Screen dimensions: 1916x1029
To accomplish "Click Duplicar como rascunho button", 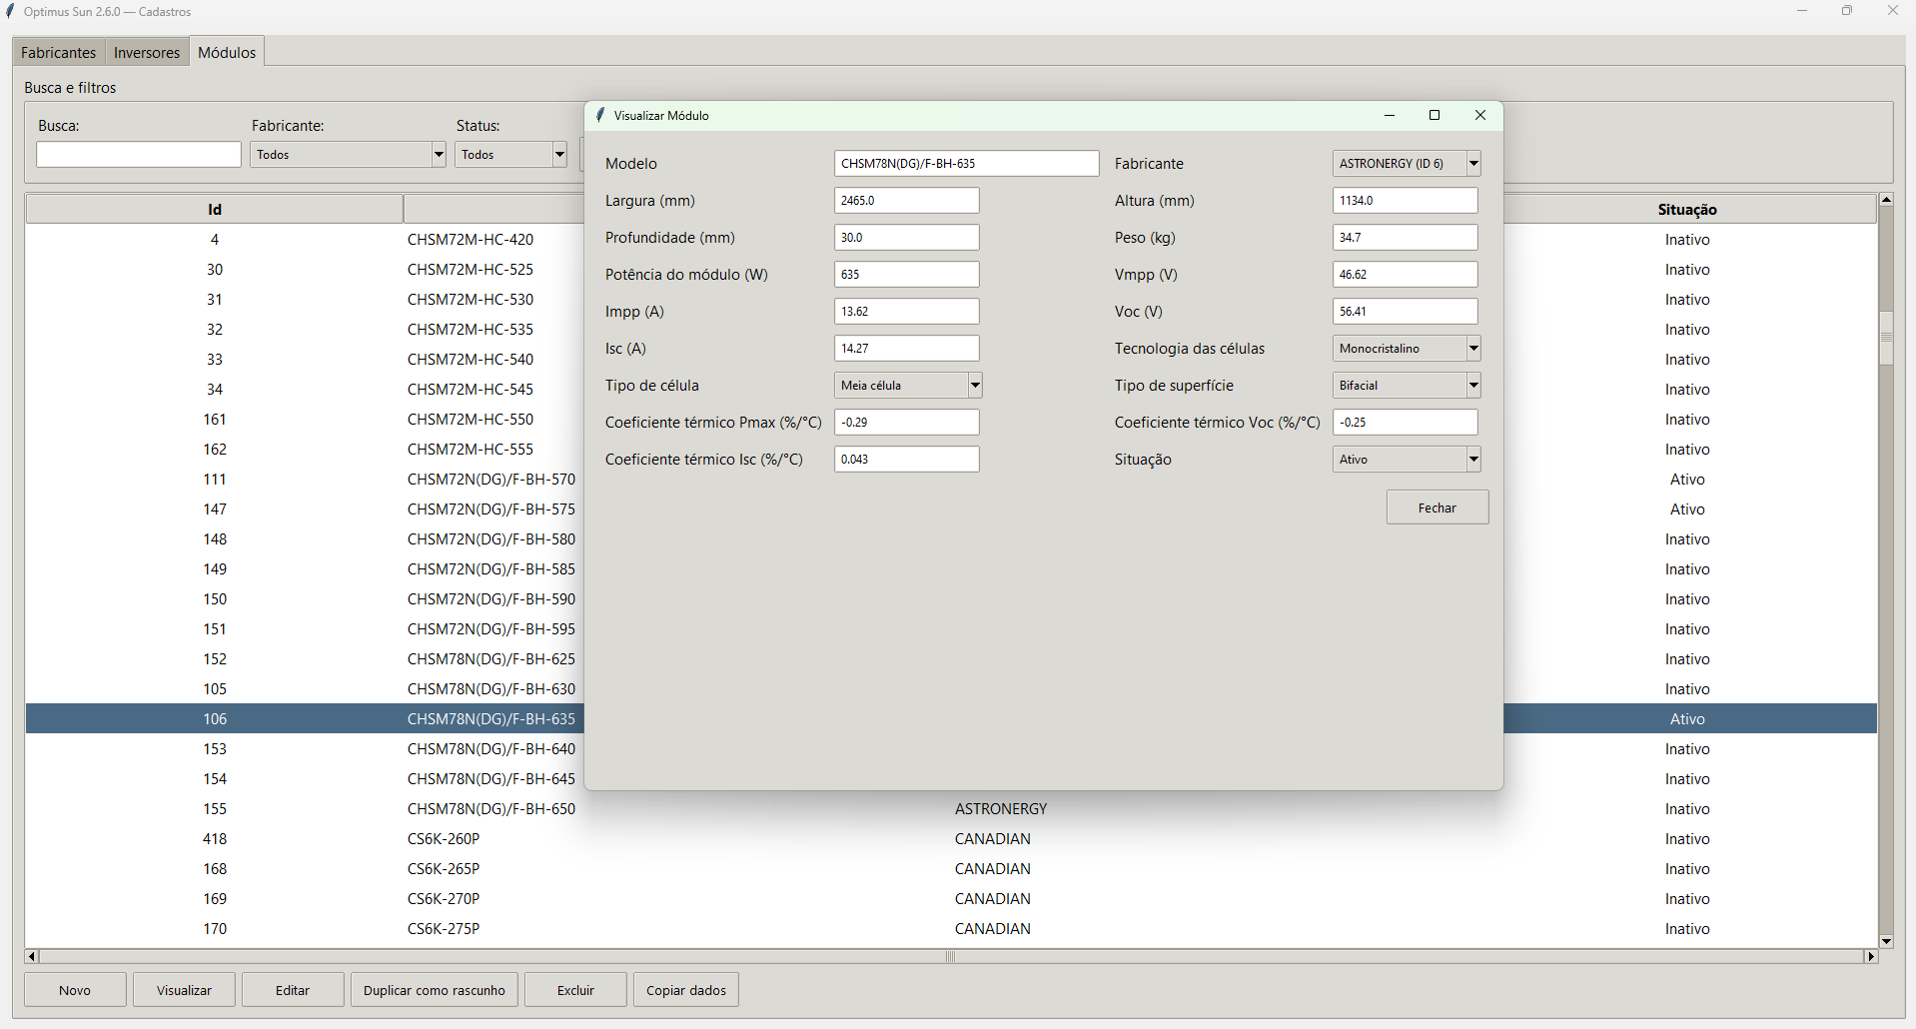I will coord(435,990).
